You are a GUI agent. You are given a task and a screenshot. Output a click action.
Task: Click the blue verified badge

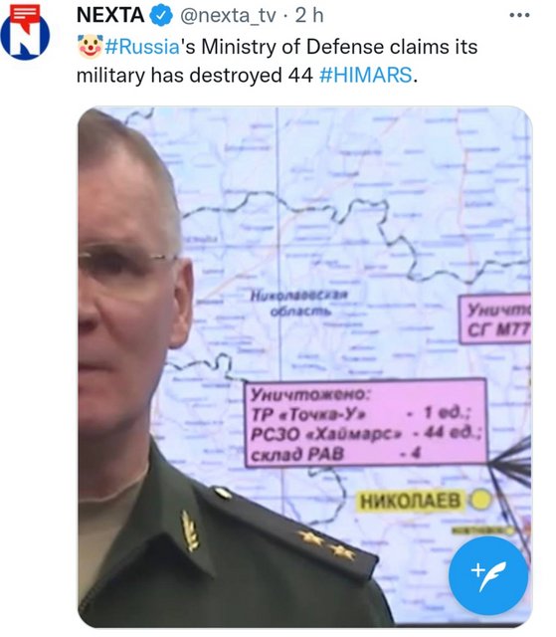[161, 16]
